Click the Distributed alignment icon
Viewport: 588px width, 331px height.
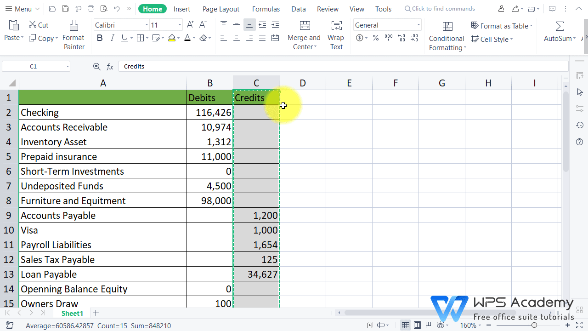tap(275, 38)
